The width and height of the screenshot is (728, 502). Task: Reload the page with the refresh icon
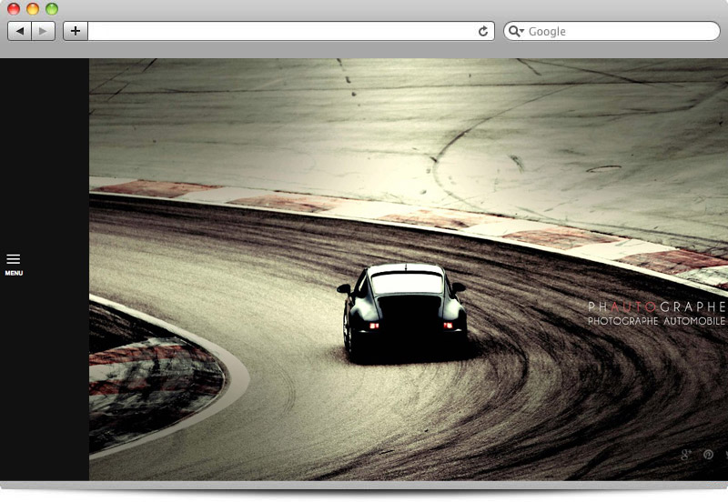[x=483, y=31]
